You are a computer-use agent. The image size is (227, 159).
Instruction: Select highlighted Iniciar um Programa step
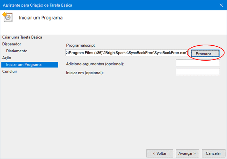pos(24,65)
